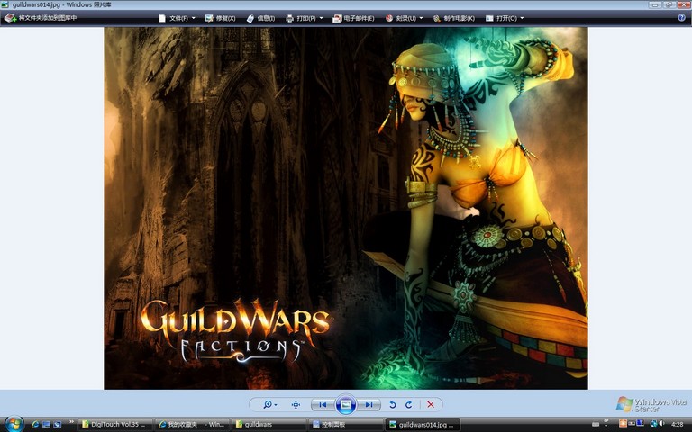Start the slide show round button

(x=346, y=404)
